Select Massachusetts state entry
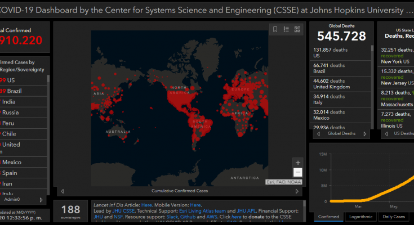Image resolution: width=414 pixels, height=225 pixels. [397, 98]
